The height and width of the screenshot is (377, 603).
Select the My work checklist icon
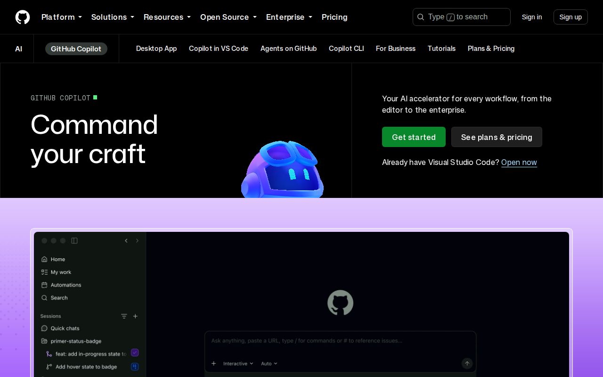click(x=44, y=272)
